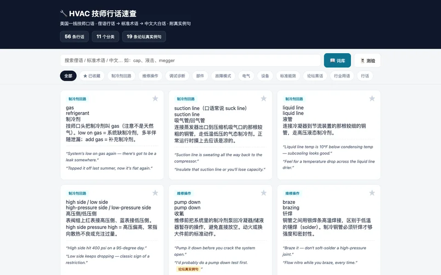Select the 全部 filter chip
The height and width of the screenshot is (275, 441).
click(68, 76)
